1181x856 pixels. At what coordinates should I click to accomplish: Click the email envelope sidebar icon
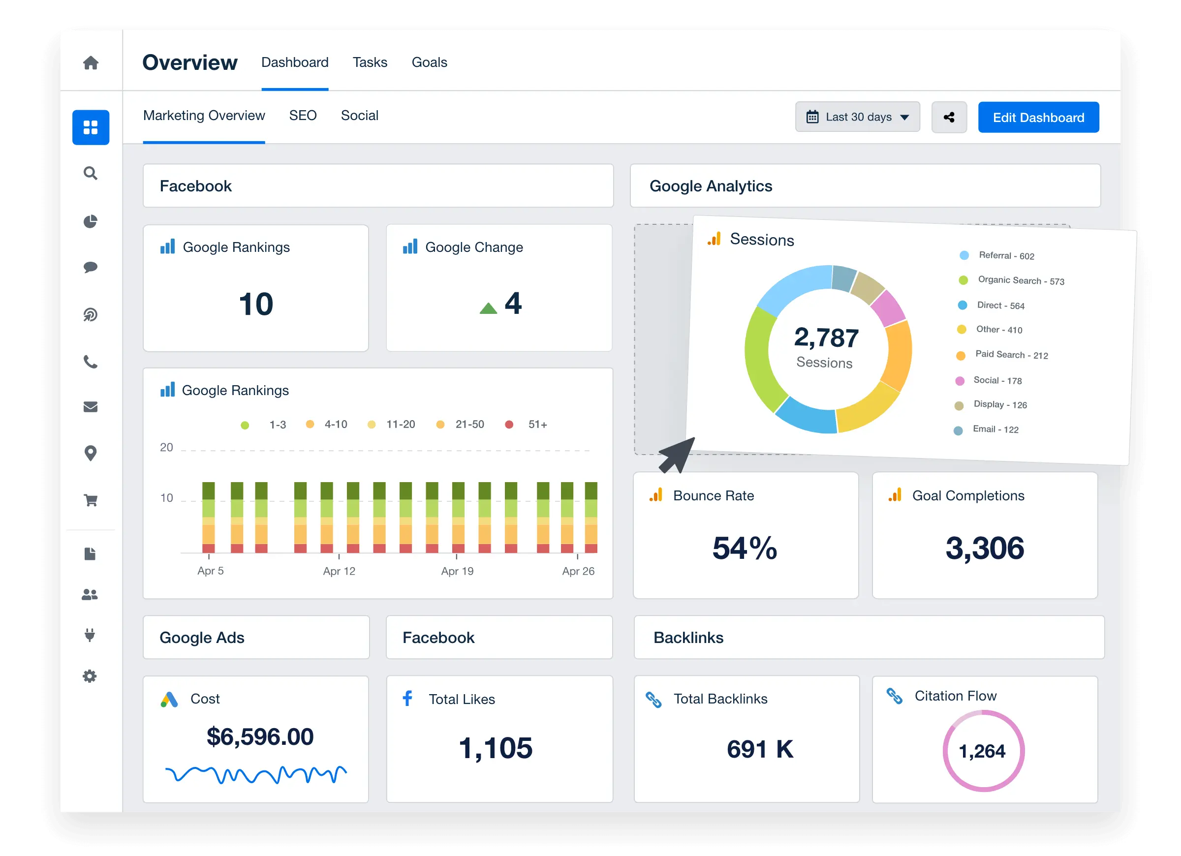(x=91, y=407)
